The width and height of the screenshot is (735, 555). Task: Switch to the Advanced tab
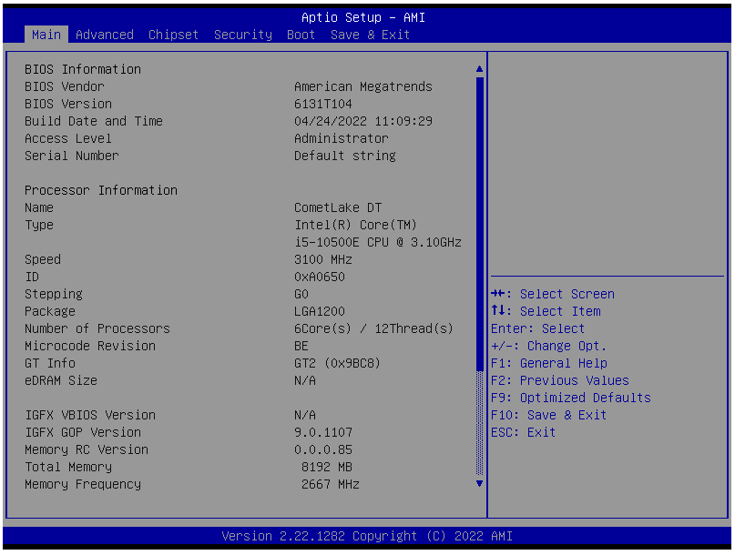click(x=104, y=35)
